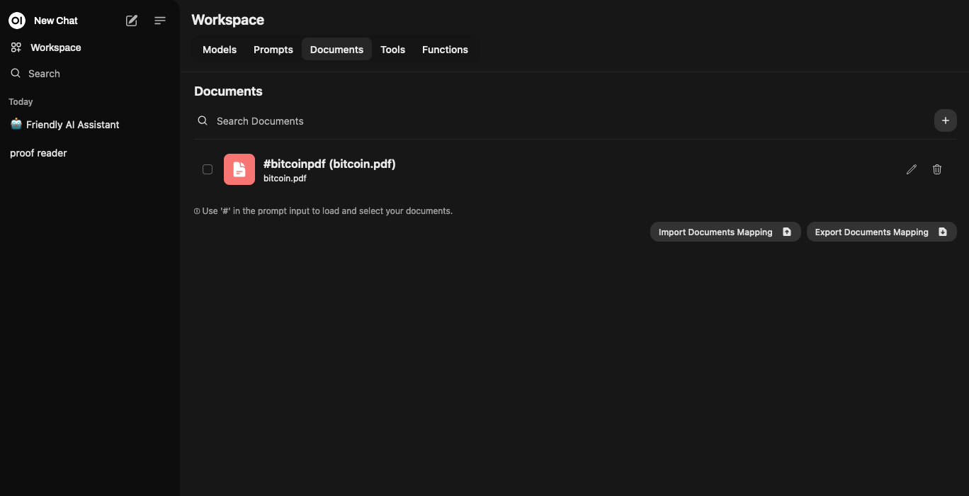The height and width of the screenshot is (496, 969).
Task: Click the magnifier icon beside Search Documents
Action: pyautogui.click(x=203, y=120)
